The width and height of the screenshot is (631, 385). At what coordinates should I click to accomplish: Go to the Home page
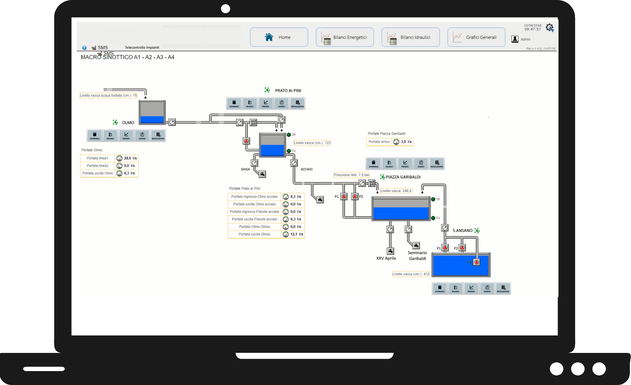click(279, 37)
